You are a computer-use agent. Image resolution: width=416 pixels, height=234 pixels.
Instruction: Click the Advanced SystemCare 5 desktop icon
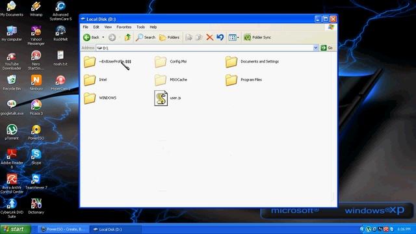60,11
